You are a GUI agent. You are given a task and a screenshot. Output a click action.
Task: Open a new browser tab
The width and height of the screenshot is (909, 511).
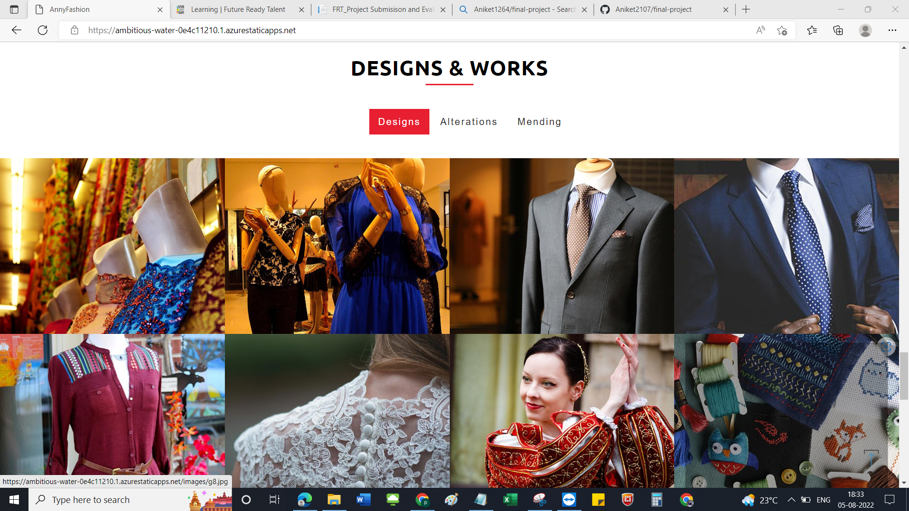click(x=746, y=9)
